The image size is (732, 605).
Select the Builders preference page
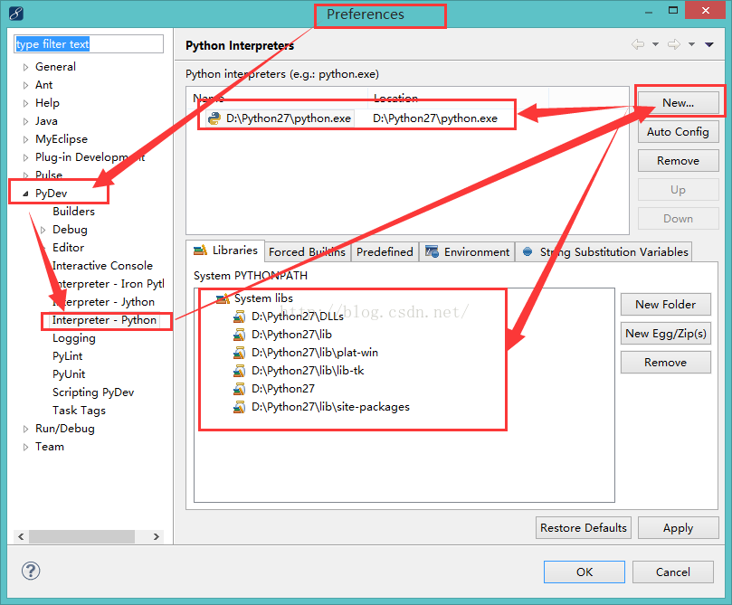click(x=74, y=212)
